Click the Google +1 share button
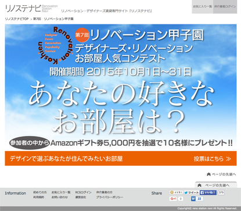Viewport: 241px width, 211px height. coord(173,199)
